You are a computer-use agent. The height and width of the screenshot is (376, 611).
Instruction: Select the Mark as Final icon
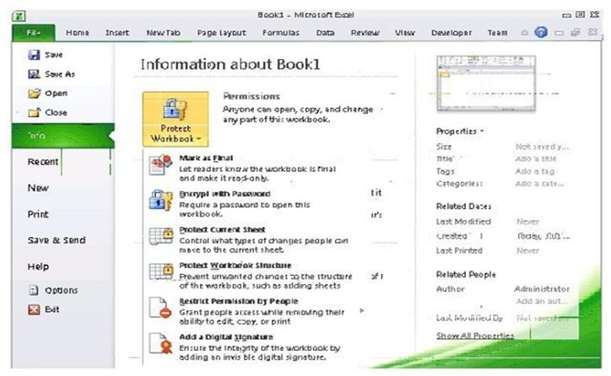pos(160,165)
